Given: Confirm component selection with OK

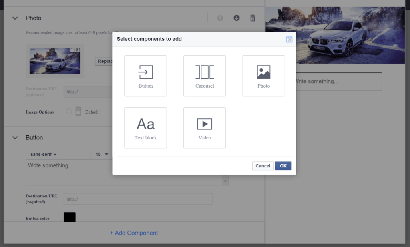Looking at the screenshot, I should [283, 166].
